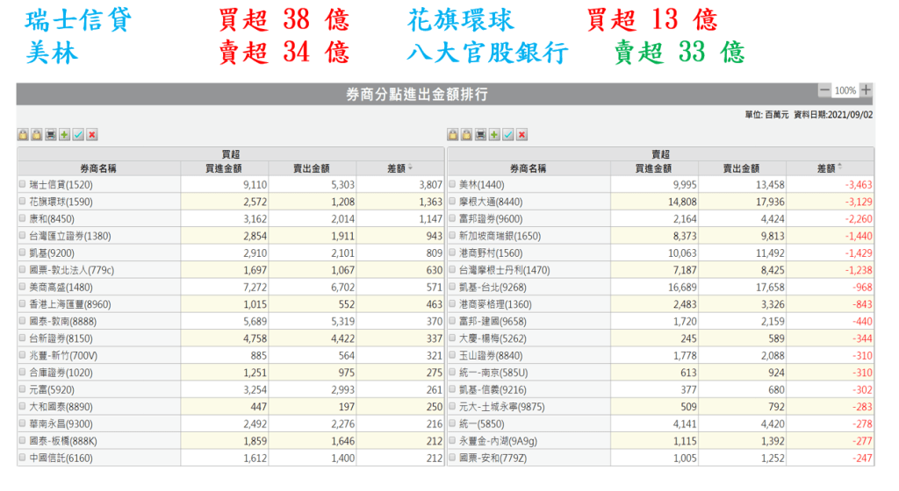Click the printer icon above the 賣超 table

coord(480,134)
